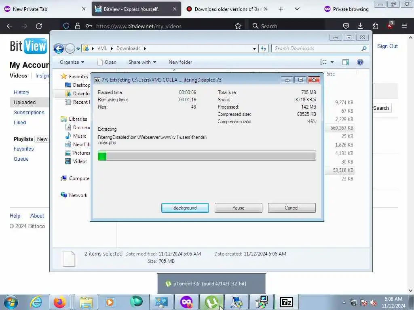The height and width of the screenshot is (310, 414).
Task: Open Explorer recent locations dropdown arrow
Action: (78, 48)
